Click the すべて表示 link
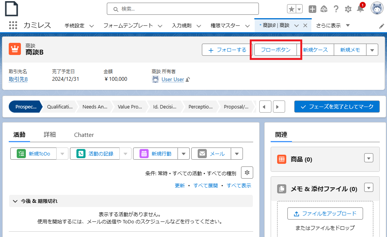 tap(239, 185)
